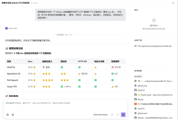Open the F5-TTS custom voice library reference
Viewport: 178px width, 120px height.
click(155, 104)
